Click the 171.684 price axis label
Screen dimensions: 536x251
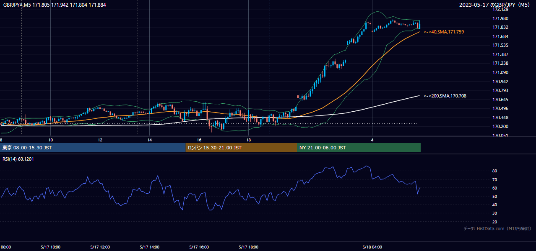click(500, 36)
